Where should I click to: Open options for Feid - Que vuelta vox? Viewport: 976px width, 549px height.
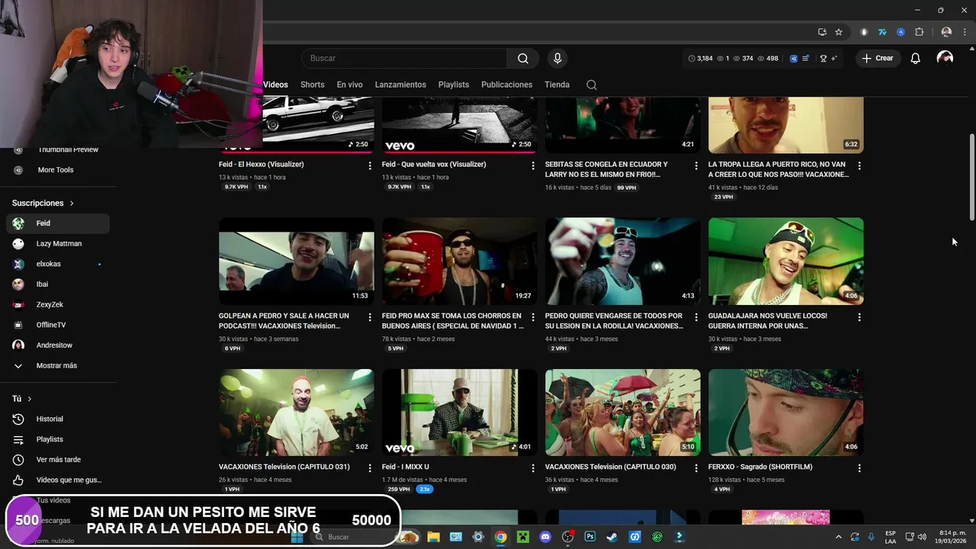point(533,165)
